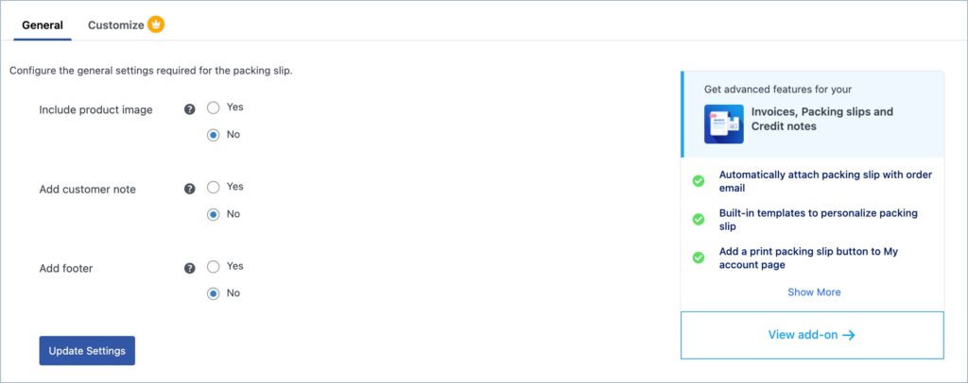Image resolution: width=968 pixels, height=383 pixels.
Task: Select No for Include product image
Action: click(x=213, y=135)
